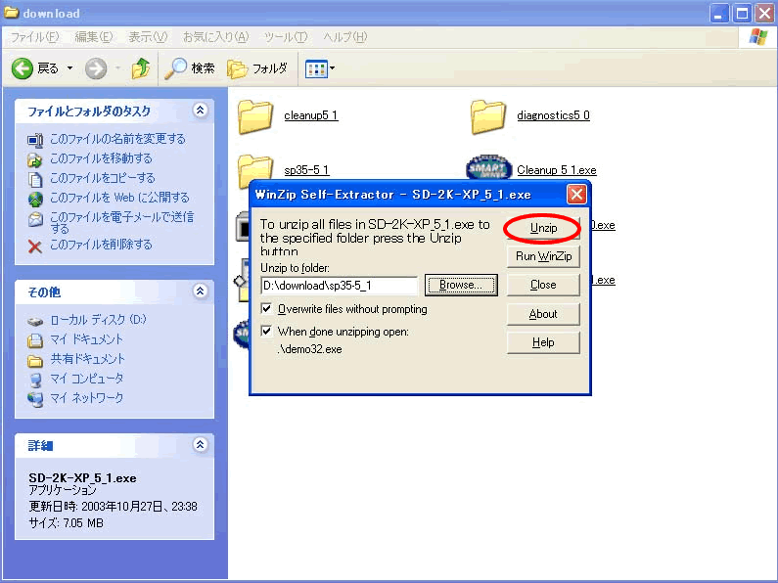Click the move this file task link

click(x=101, y=158)
